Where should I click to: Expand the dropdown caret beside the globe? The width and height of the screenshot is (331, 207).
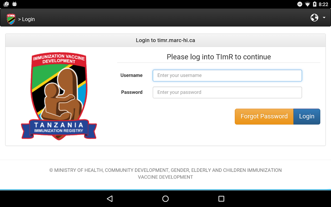click(x=324, y=18)
